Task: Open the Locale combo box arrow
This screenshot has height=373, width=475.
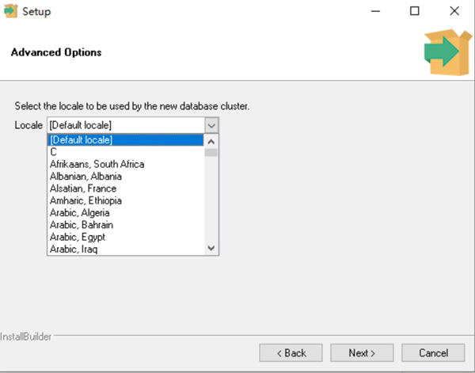Action: coord(211,125)
